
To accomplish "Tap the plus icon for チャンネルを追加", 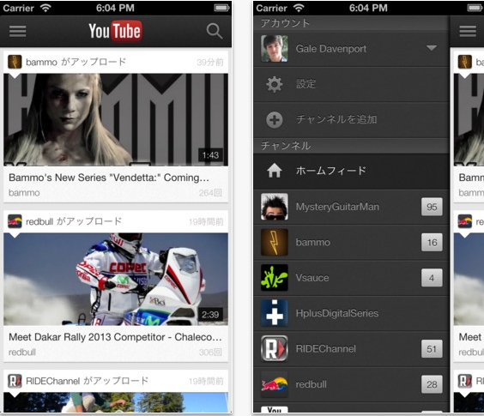I will coord(275,120).
